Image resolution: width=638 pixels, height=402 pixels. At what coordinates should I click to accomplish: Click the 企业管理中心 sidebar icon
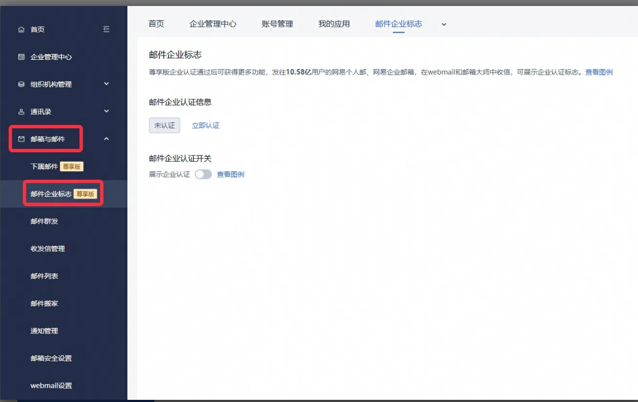pos(21,57)
